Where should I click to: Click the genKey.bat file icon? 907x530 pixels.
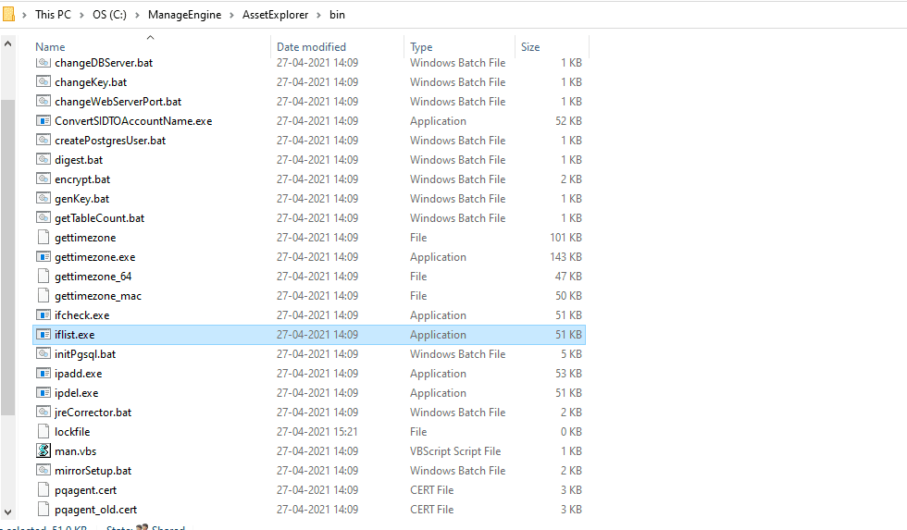point(43,198)
